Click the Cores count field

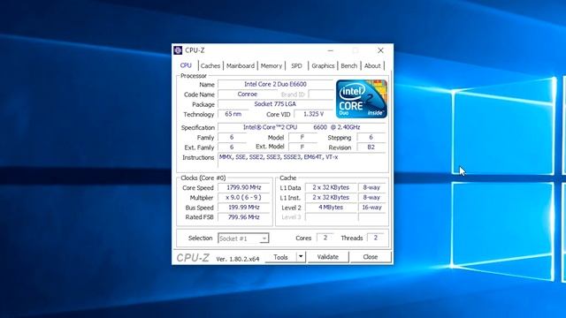click(325, 238)
